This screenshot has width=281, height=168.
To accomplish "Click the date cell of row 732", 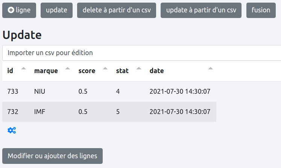I will [x=180, y=112].
